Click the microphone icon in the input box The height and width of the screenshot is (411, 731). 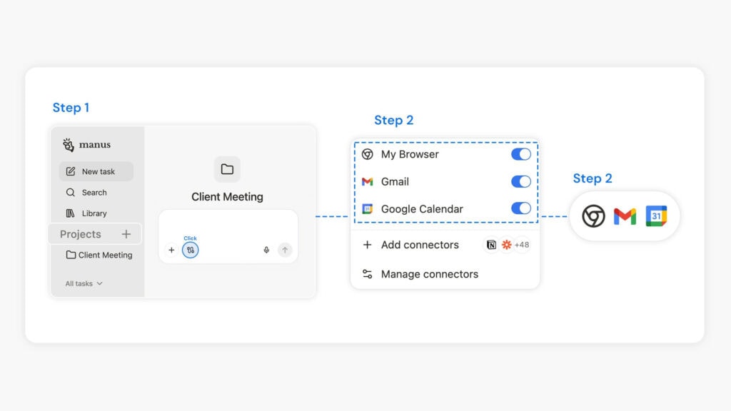pos(265,249)
